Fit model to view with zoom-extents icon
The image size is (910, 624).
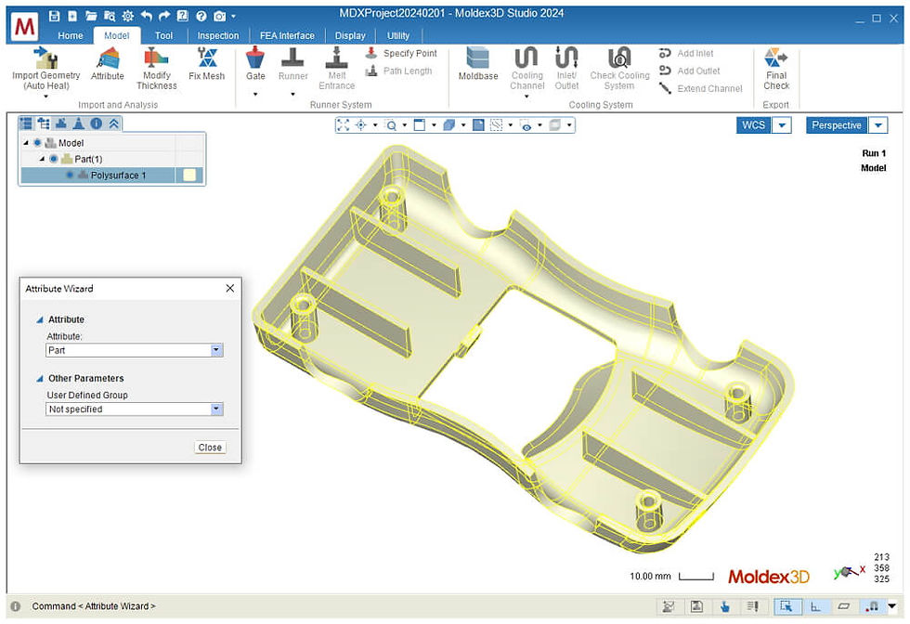(343, 124)
